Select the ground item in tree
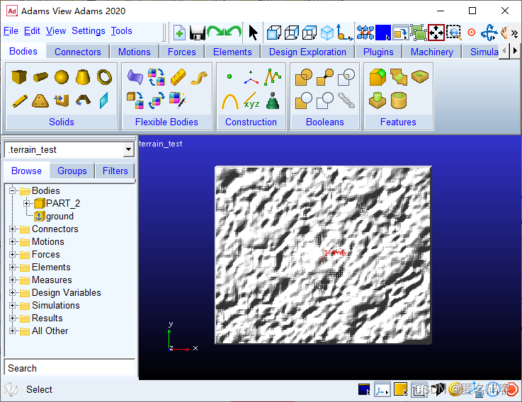The width and height of the screenshot is (522, 402). [59, 217]
